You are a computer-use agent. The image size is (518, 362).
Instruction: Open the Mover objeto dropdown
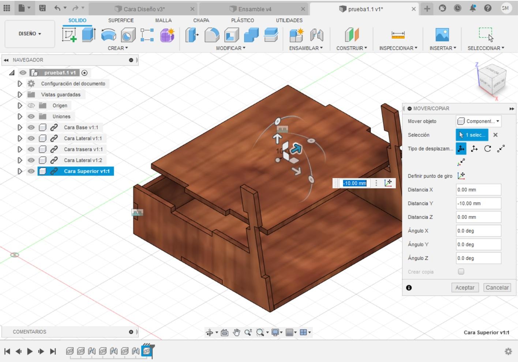tap(478, 121)
